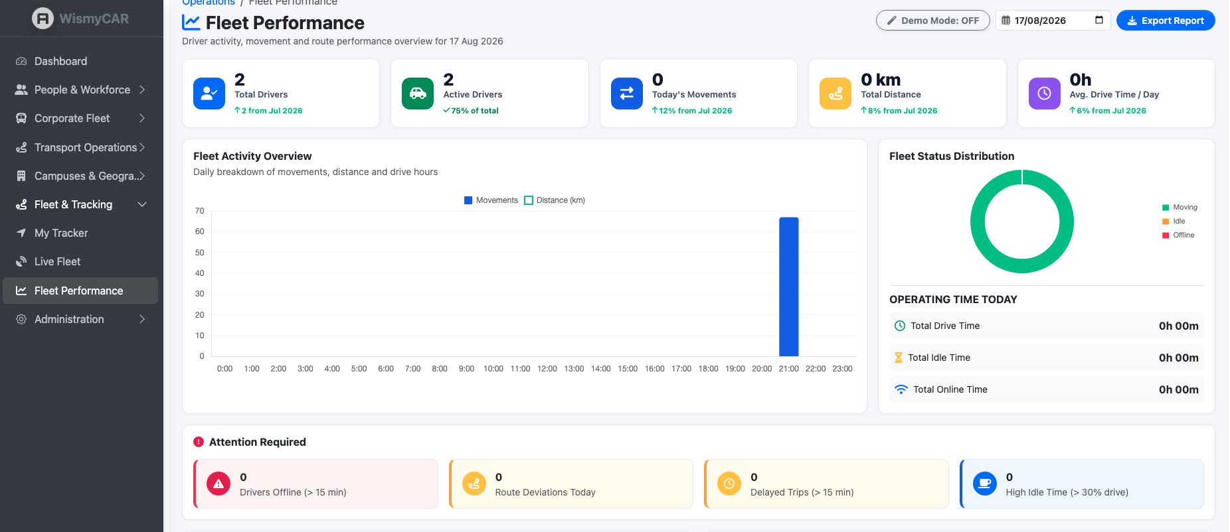This screenshot has width=1230, height=532.
Task: Click the blue Movements bar at 21:00
Action: point(788,287)
